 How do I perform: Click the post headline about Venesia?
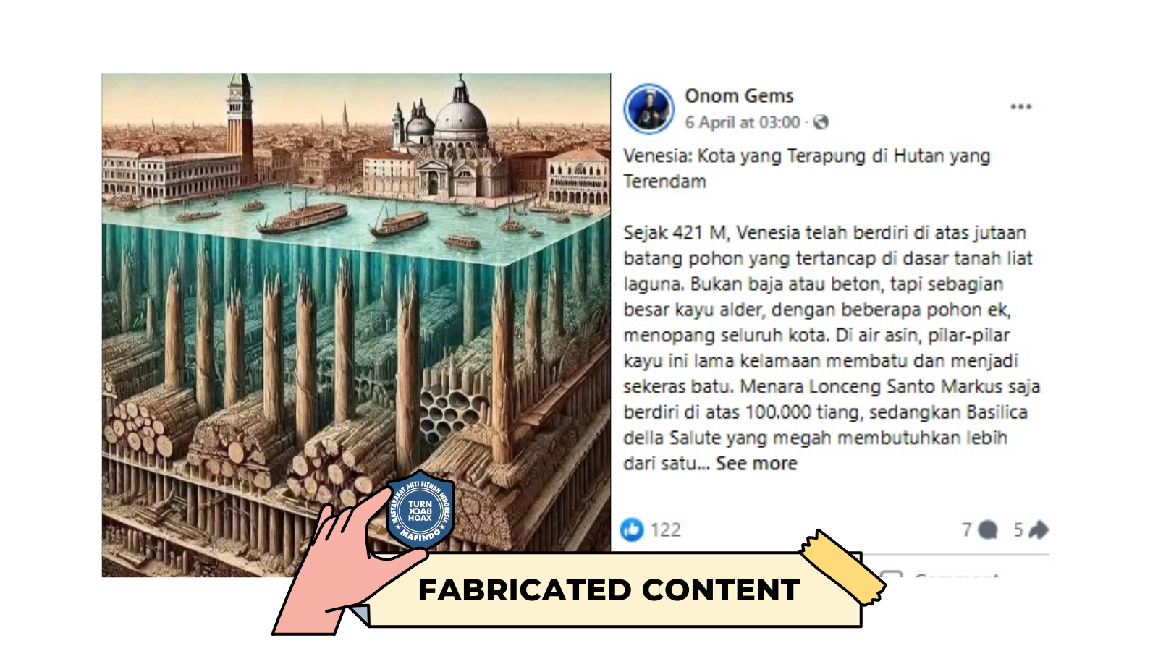pos(807,169)
